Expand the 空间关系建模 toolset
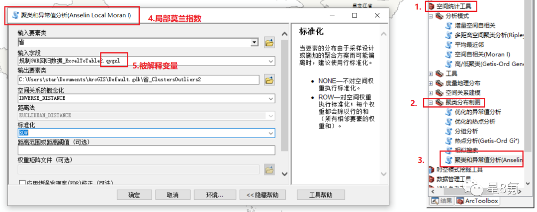Image resolution: width=537 pixels, height=212 pixels. click(431, 93)
